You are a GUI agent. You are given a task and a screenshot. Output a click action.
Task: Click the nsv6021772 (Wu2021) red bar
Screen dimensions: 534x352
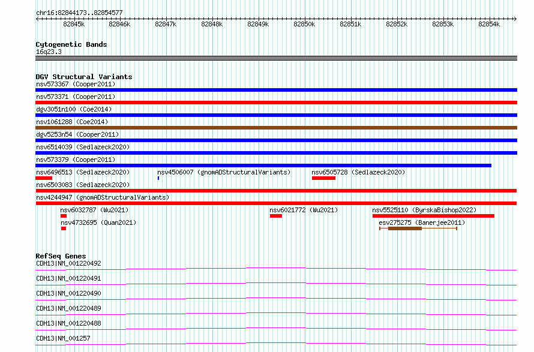pos(276,216)
